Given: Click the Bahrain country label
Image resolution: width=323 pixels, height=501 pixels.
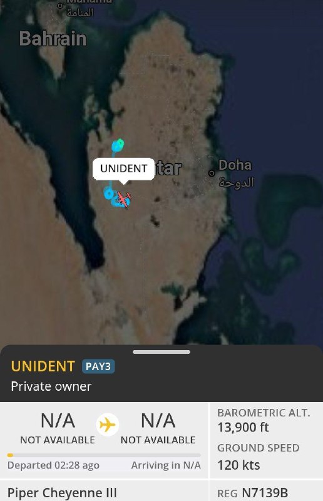Looking at the screenshot, I should [x=53, y=39].
